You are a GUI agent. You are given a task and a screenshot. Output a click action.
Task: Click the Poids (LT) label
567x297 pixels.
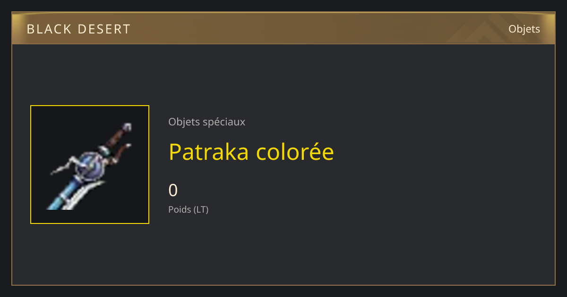tap(188, 209)
